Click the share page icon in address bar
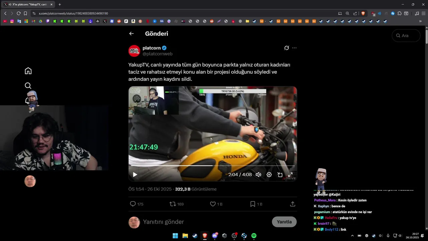Screen dimensions: 428x241 coord(355,13)
